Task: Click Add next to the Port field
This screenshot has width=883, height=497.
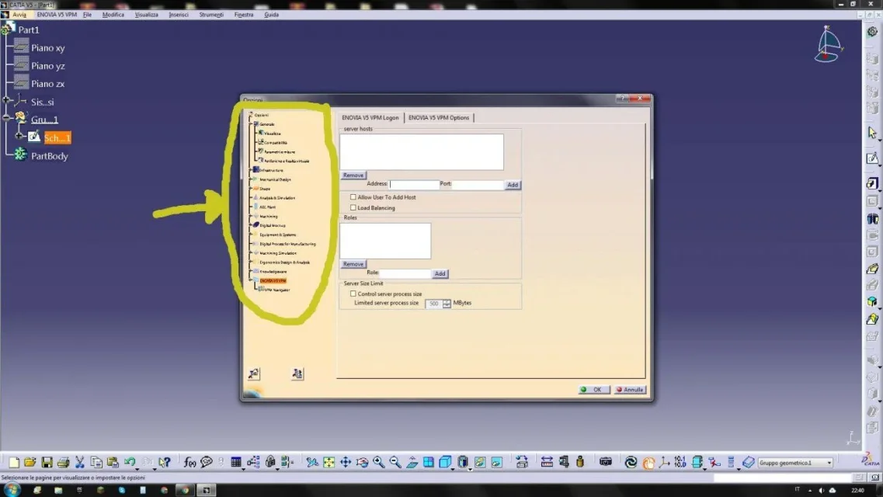Action: (513, 185)
